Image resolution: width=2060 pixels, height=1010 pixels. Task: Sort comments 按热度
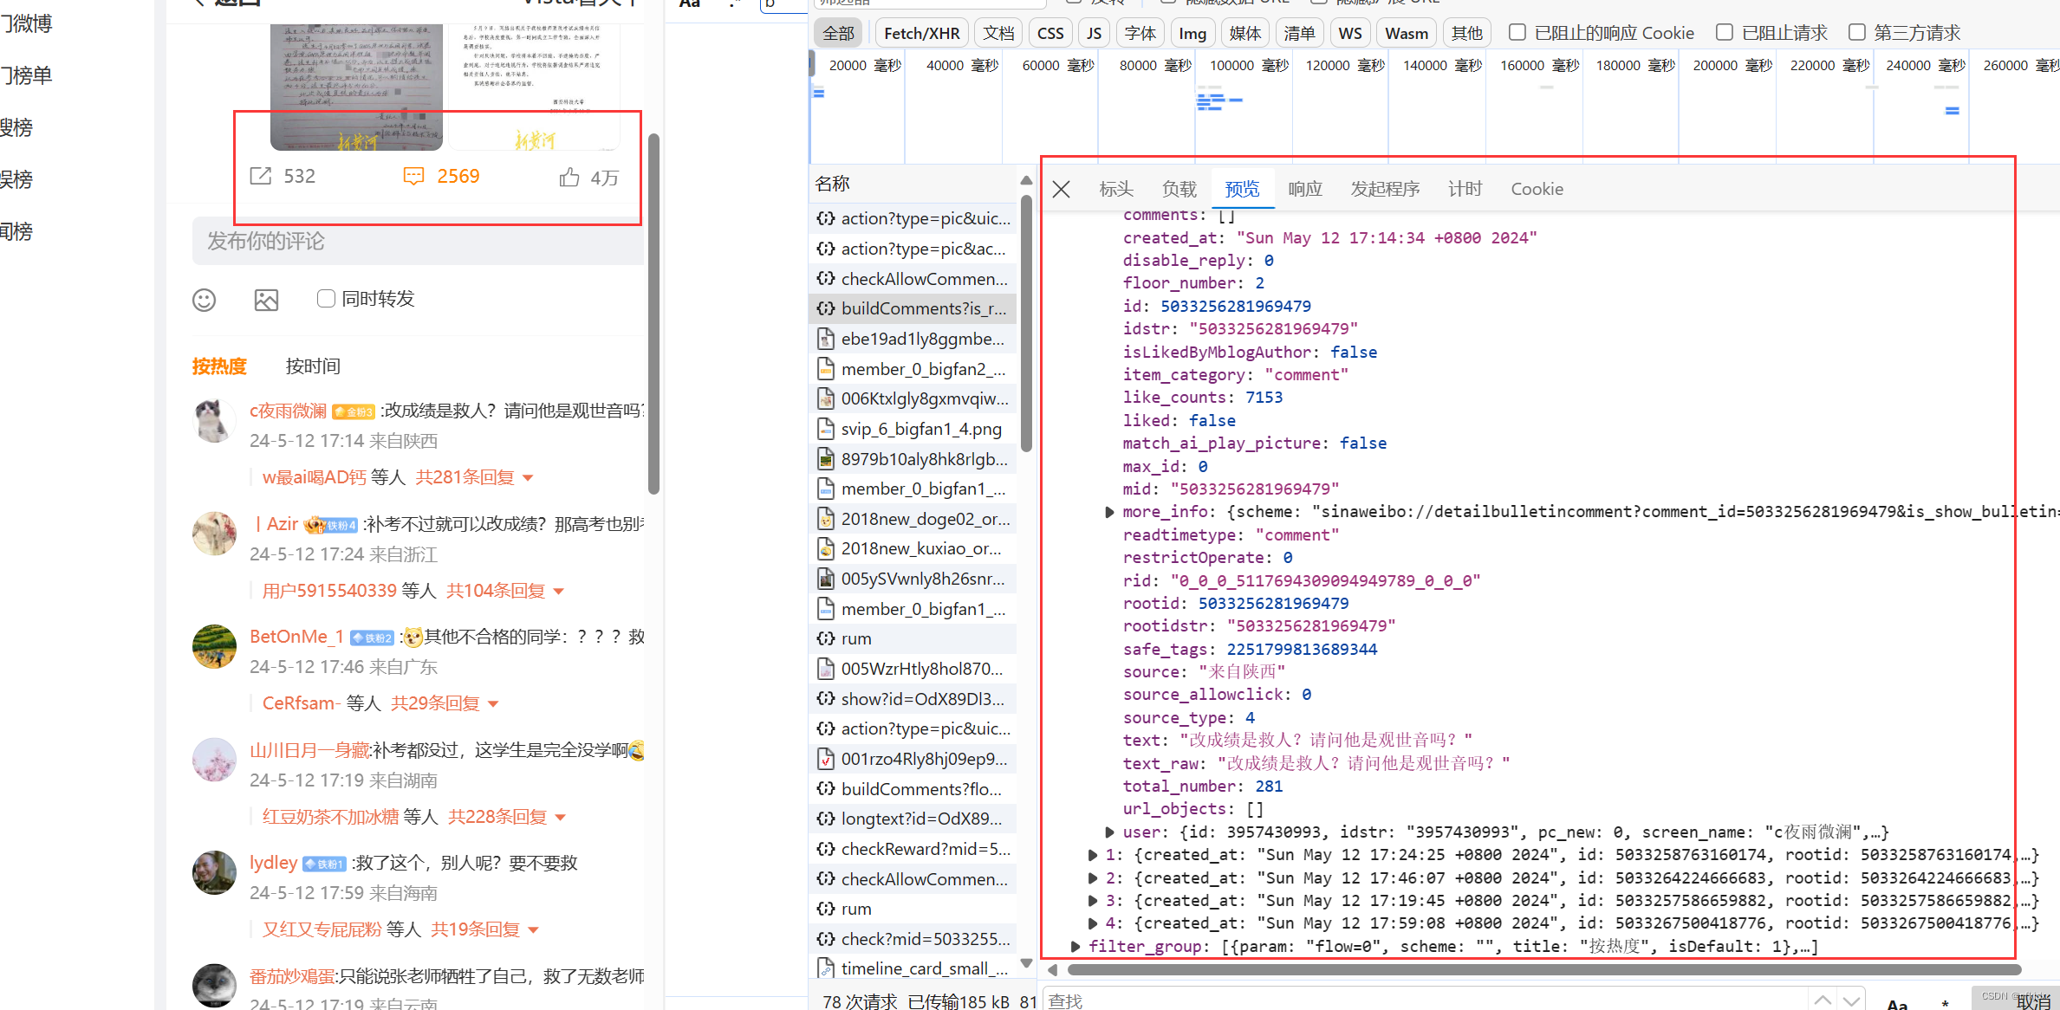(x=219, y=366)
